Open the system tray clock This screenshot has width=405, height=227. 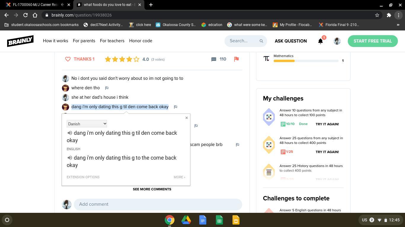click(x=394, y=220)
